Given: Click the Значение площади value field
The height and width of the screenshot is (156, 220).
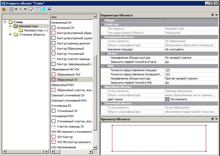Looking at the screenshot, I should (191, 49).
